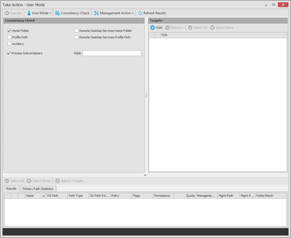Image resolution: width=291 pixels, height=238 pixels.
Task: Click the DS Path Exi... column header
Action: coord(99,196)
